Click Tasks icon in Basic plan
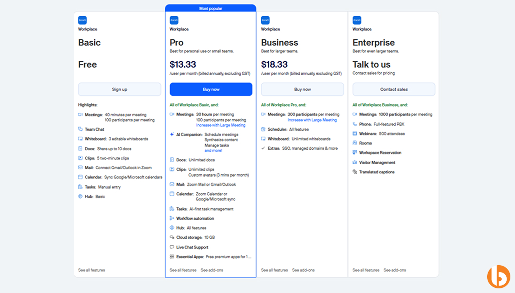This screenshot has width=515, height=293. click(x=80, y=187)
